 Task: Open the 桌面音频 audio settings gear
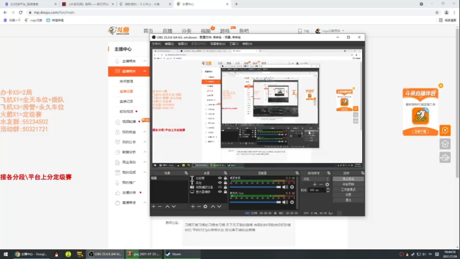pyautogui.click(x=292, y=186)
